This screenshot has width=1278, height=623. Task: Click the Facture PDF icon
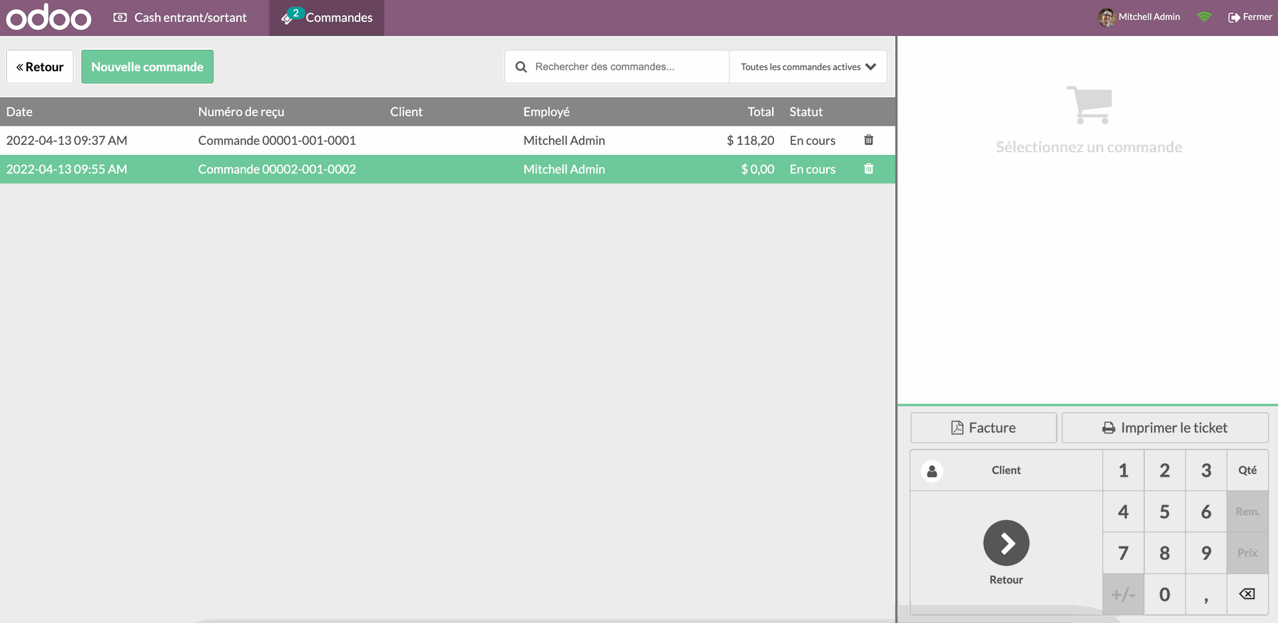click(957, 428)
